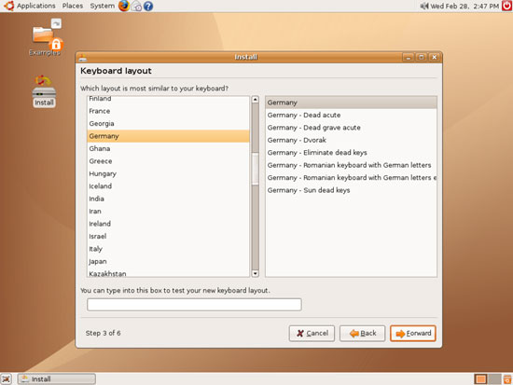Open the Applications menu

[x=36, y=6]
